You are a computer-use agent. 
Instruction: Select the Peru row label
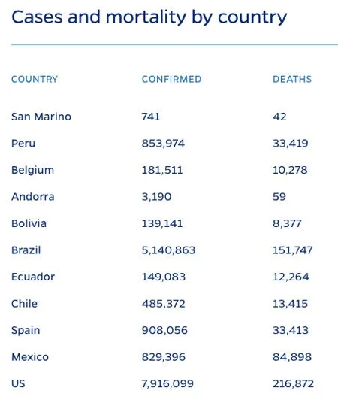(x=23, y=144)
